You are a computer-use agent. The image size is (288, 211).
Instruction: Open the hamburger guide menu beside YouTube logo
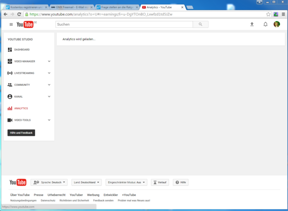coord(11,24)
